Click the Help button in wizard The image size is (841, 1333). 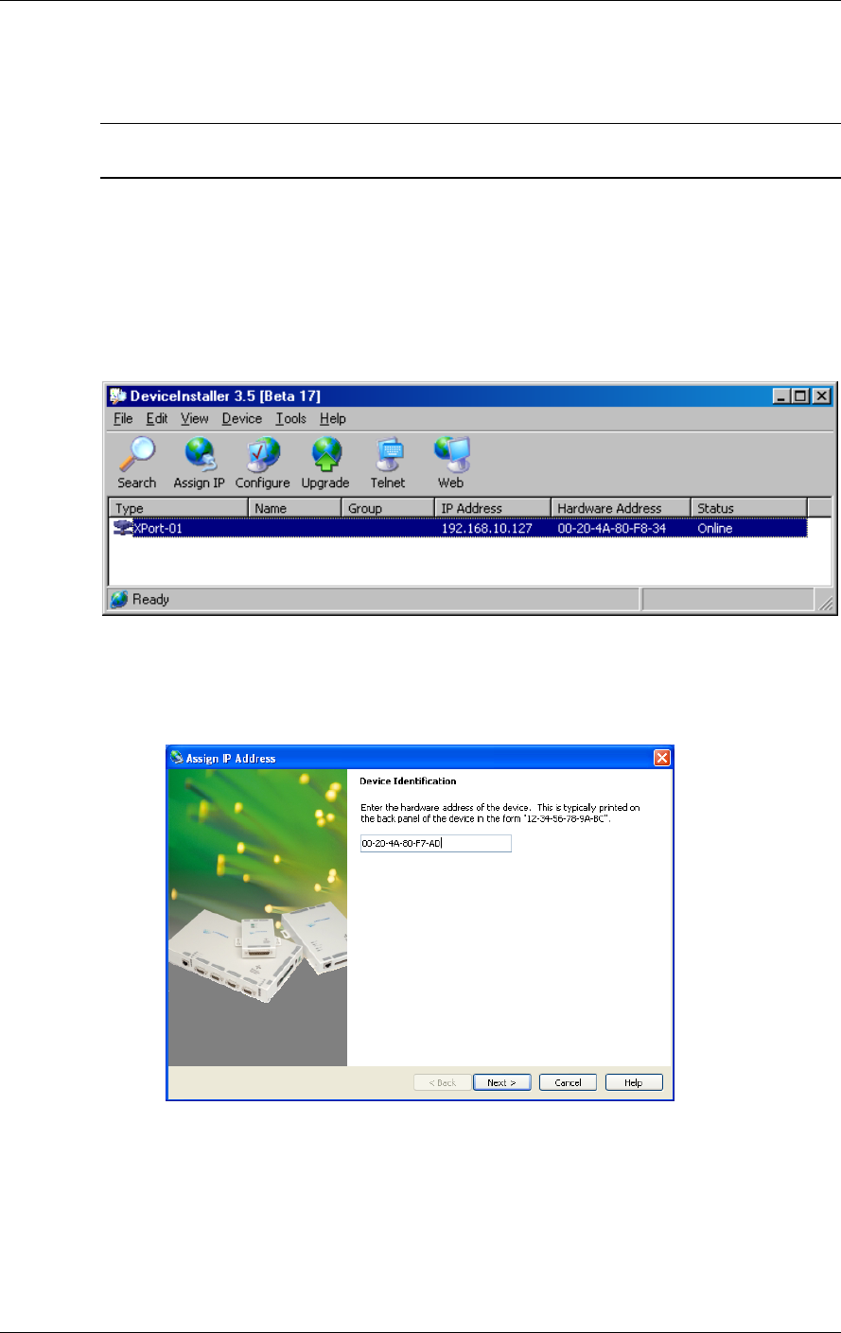coord(634,1082)
